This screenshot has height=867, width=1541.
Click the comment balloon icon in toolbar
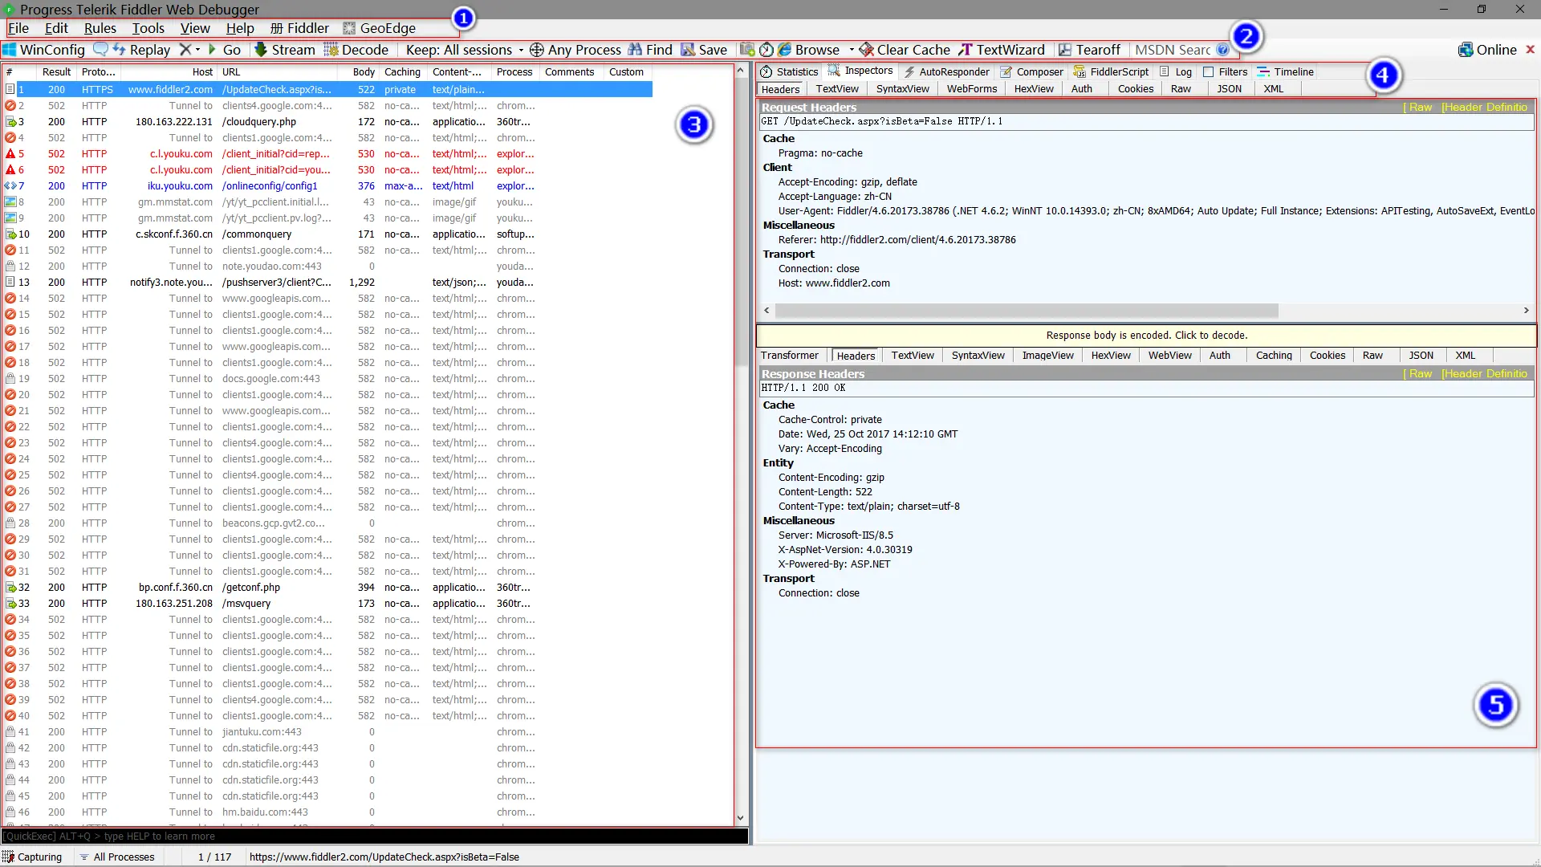pos(100,50)
